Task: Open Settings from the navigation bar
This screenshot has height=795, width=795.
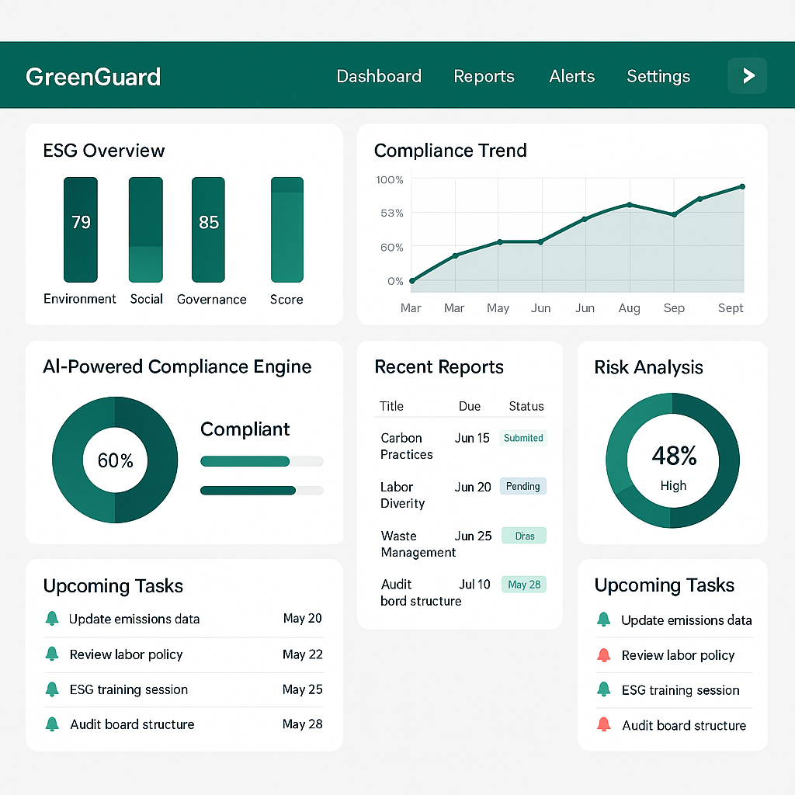Action: pos(658,76)
